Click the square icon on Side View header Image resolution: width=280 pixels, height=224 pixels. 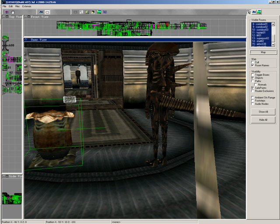pos(7,176)
